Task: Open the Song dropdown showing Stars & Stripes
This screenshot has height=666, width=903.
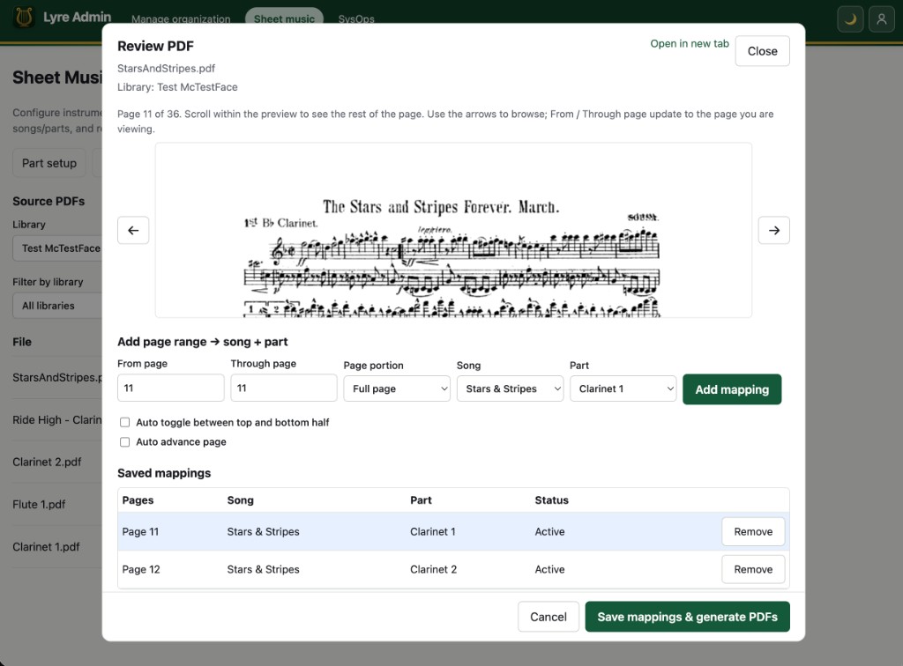Action: tap(510, 388)
